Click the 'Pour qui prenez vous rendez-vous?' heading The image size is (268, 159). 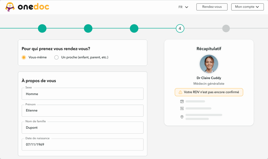[x=56, y=49]
